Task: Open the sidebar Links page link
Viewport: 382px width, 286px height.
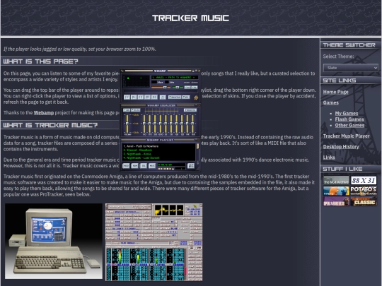Action: [x=329, y=157]
